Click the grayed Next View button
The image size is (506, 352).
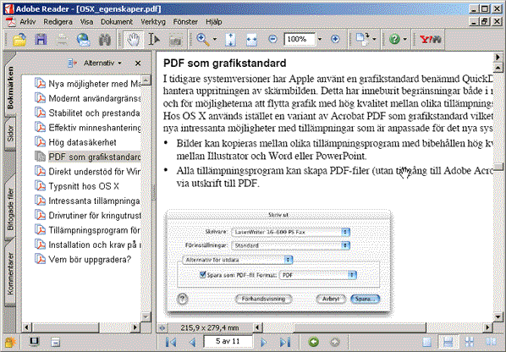(334, 342)
